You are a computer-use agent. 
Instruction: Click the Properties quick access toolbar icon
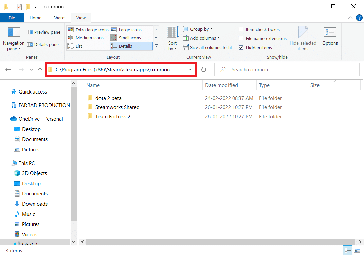point(19,7)
